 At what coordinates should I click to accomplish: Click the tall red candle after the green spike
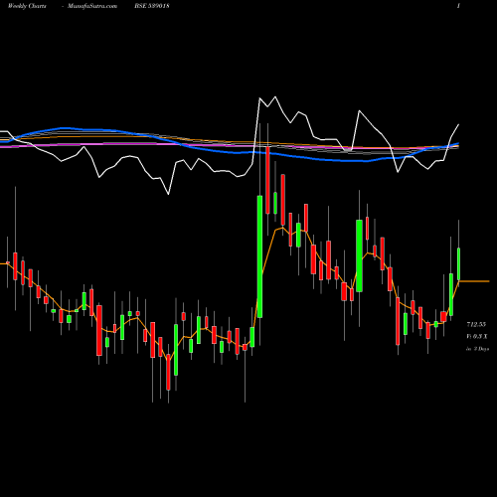pos(267,180)
